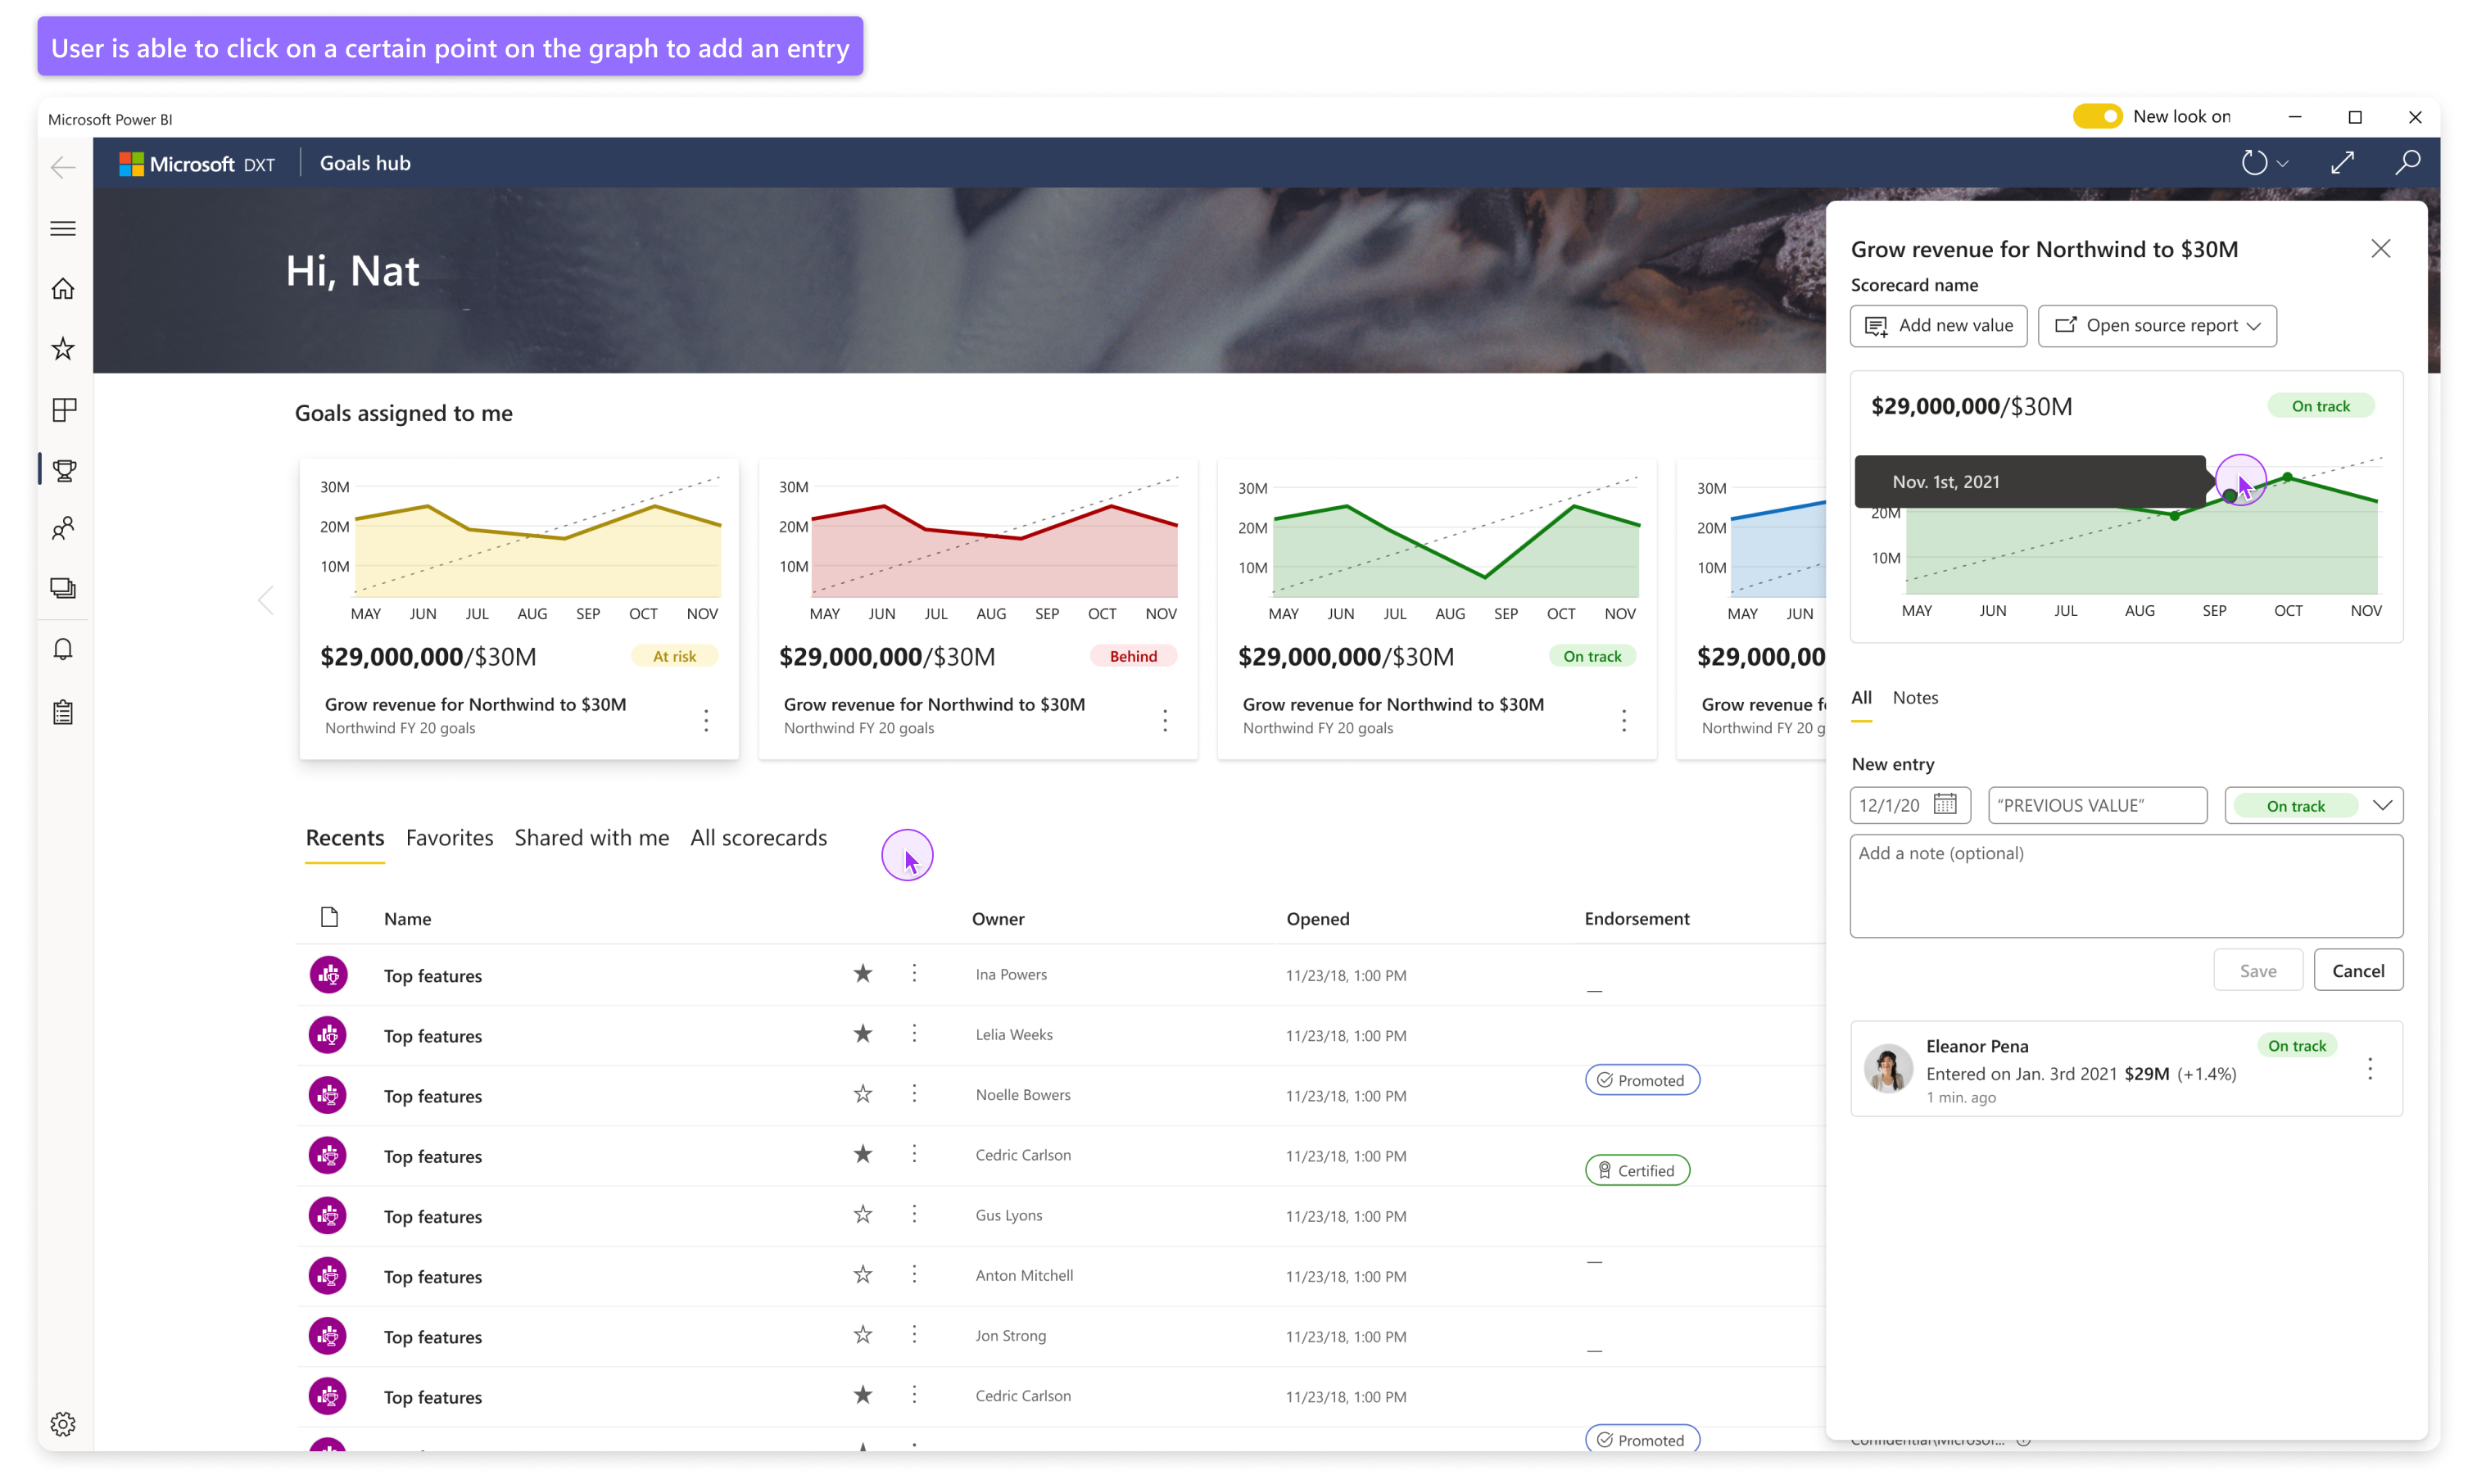2477x1484 pixels.
Task: Favorite the Gus Lyons row
Action: (x=862, y=1214)
